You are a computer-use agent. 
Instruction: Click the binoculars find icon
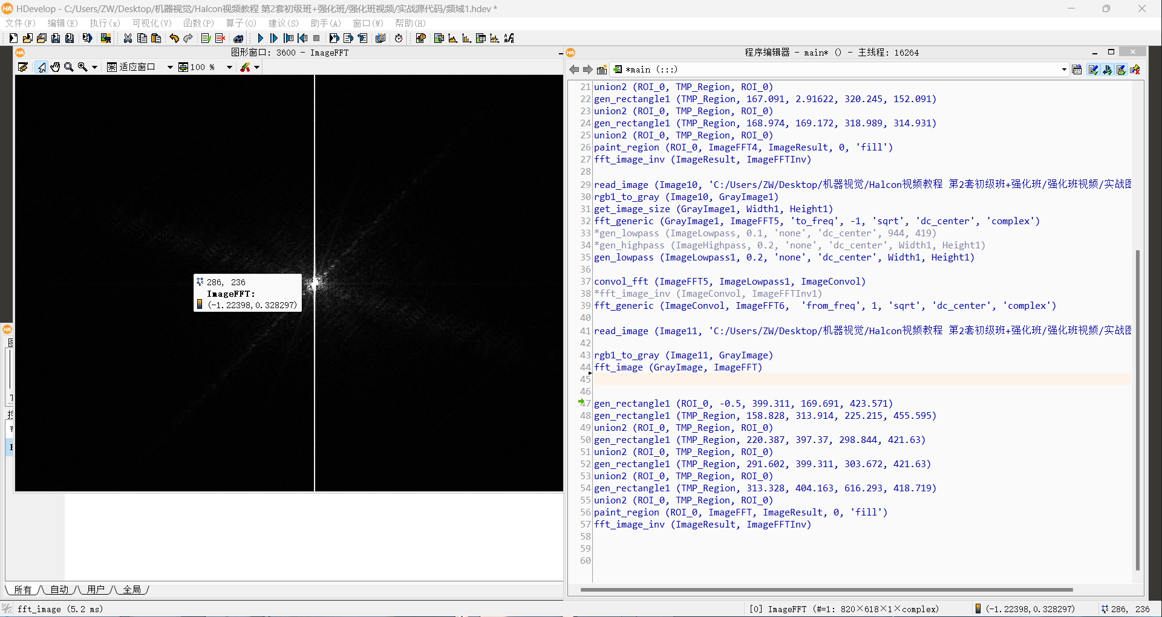(238, 38)
